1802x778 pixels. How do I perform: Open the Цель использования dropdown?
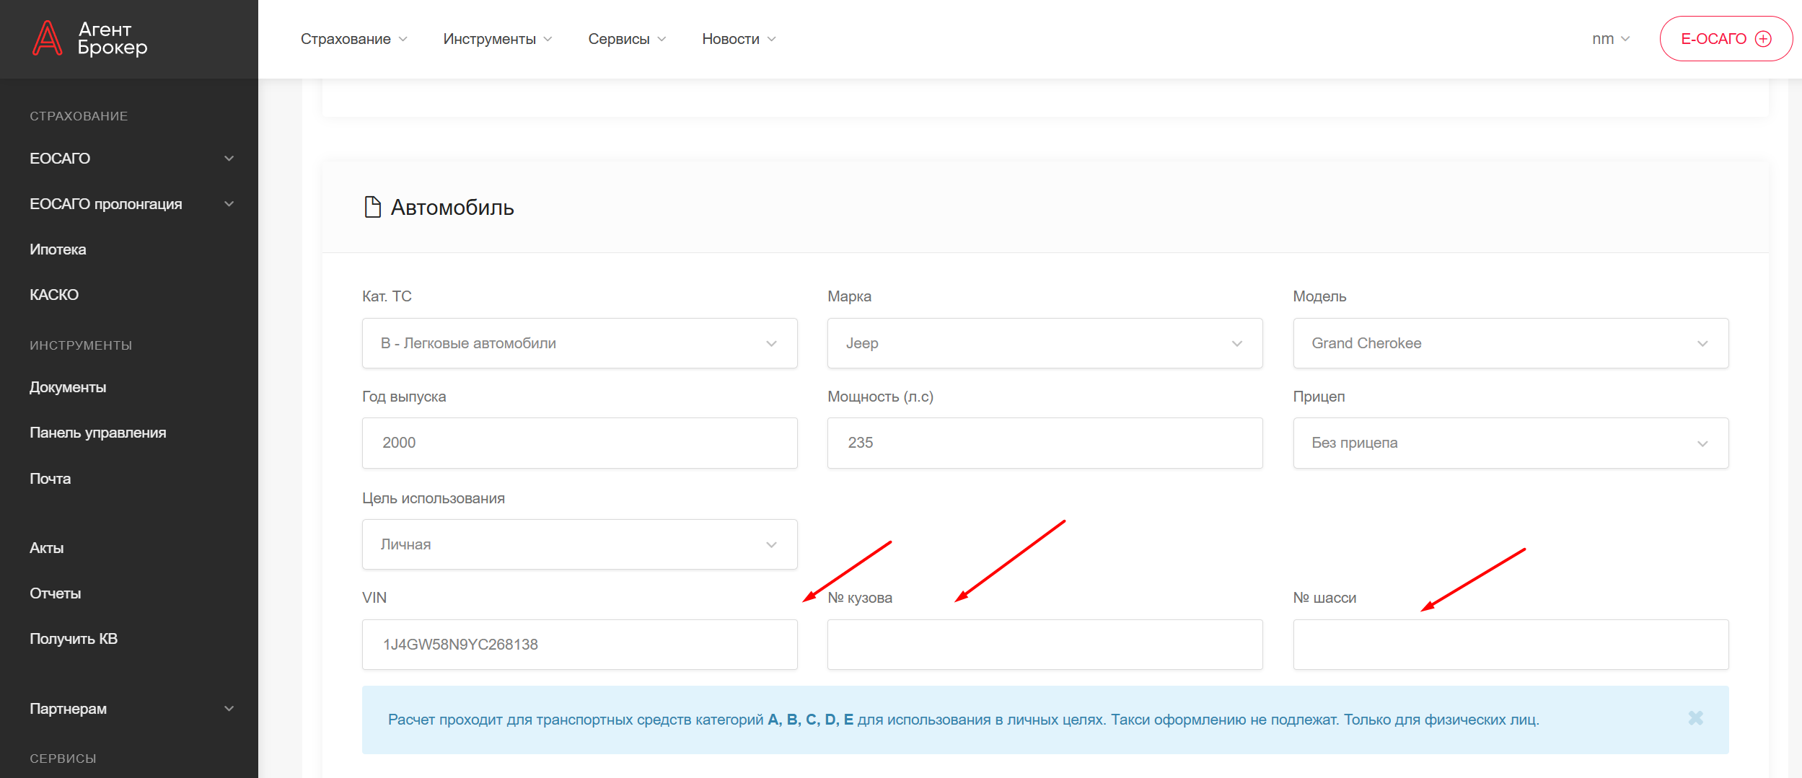[579, 544]
